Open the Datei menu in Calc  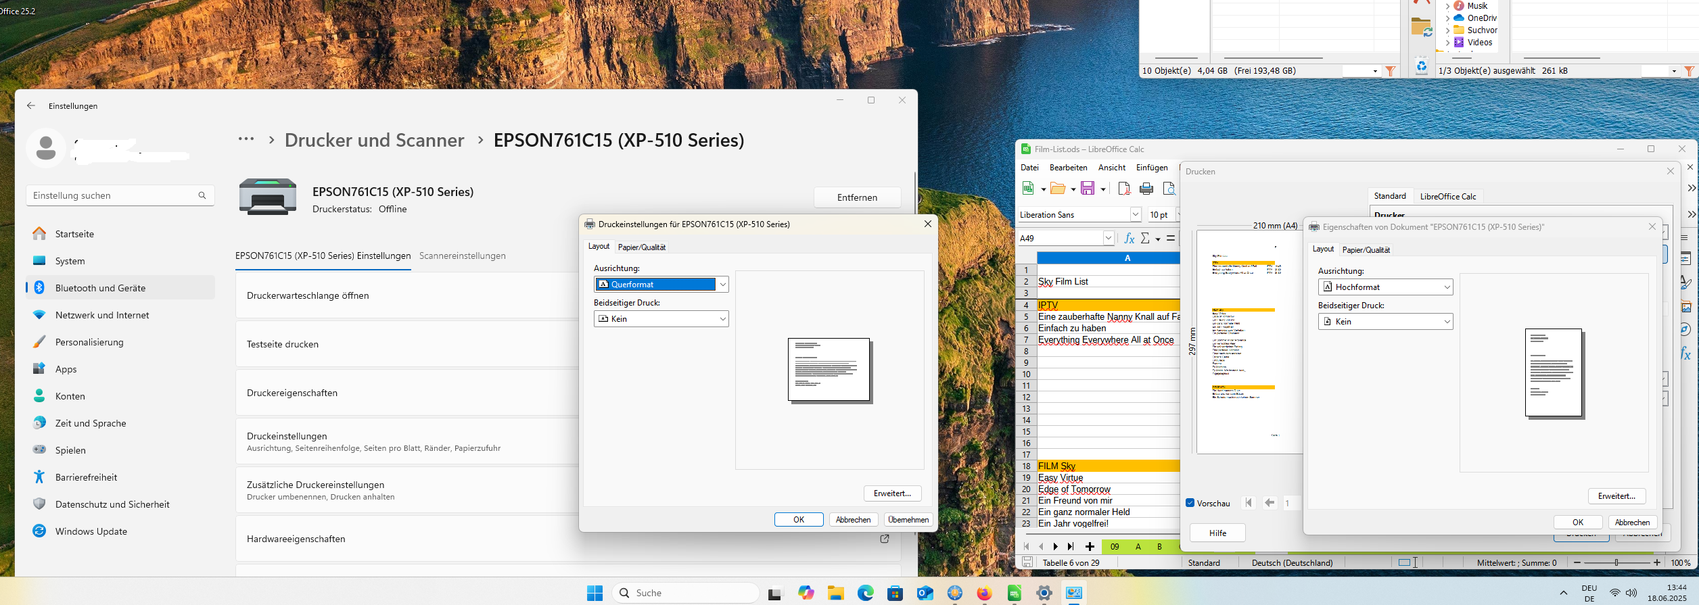click(1029, 168)
